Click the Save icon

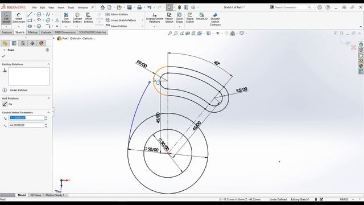(x=129, y=7)
